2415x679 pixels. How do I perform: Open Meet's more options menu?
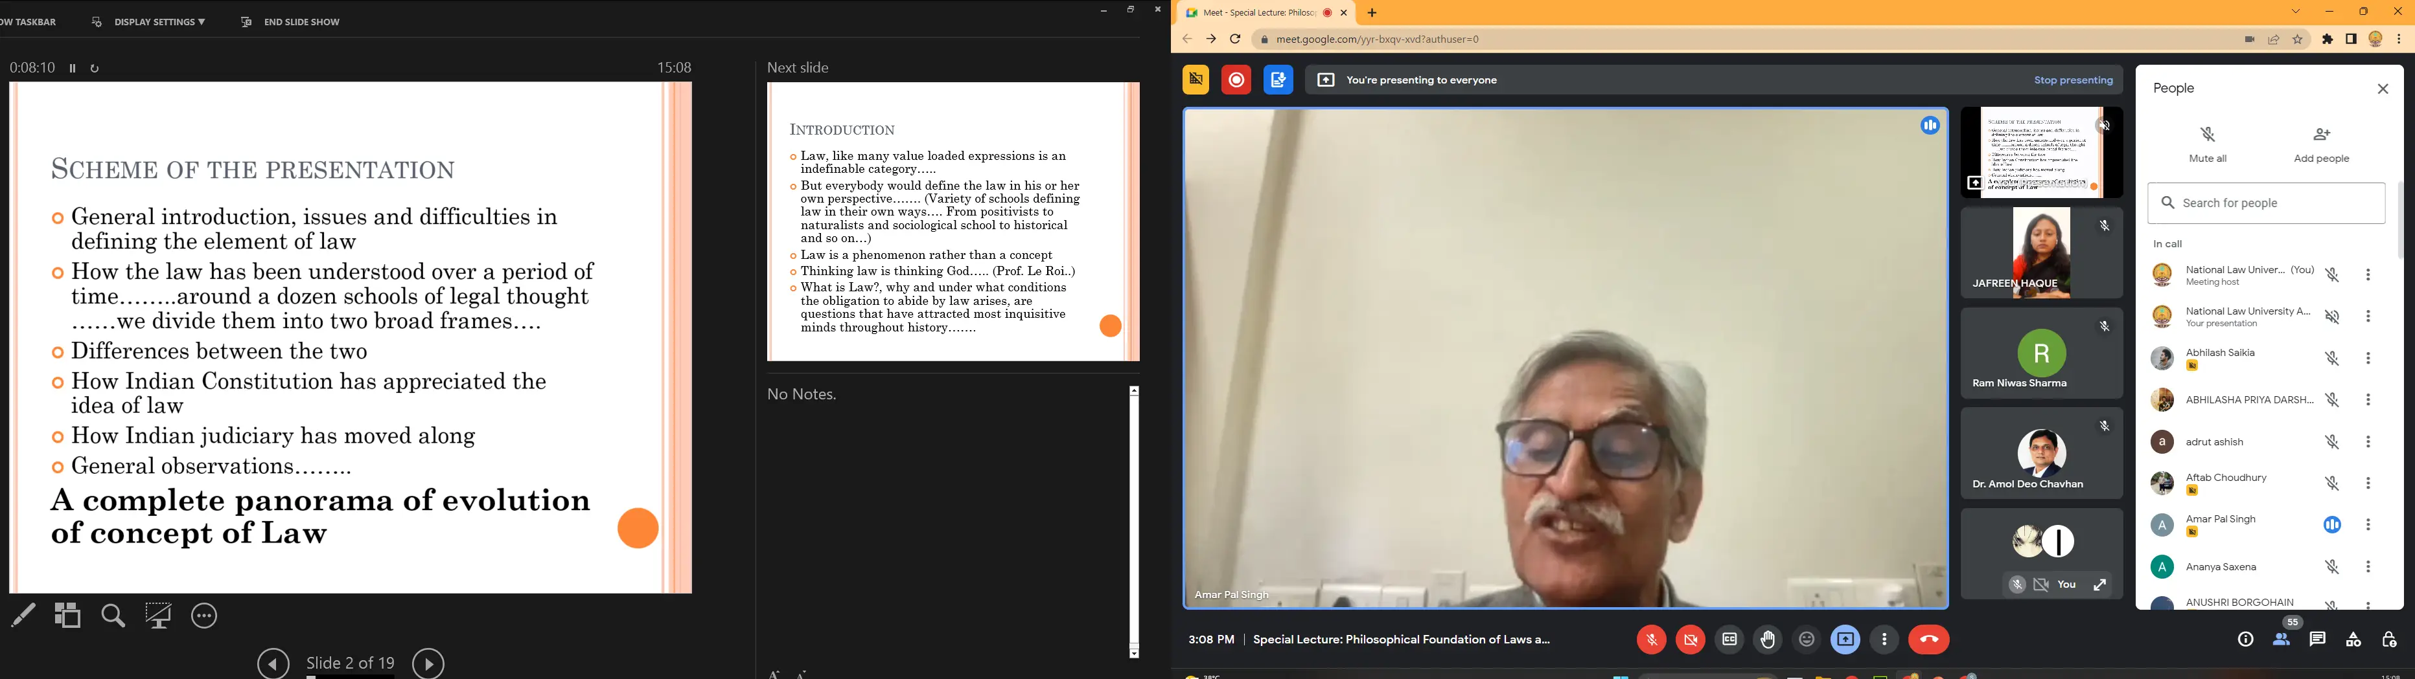[1884, 640]
